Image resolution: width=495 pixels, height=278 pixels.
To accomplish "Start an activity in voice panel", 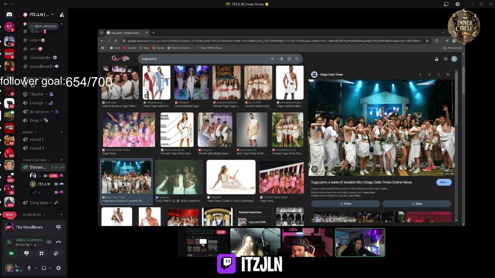I will pos(41,253).
